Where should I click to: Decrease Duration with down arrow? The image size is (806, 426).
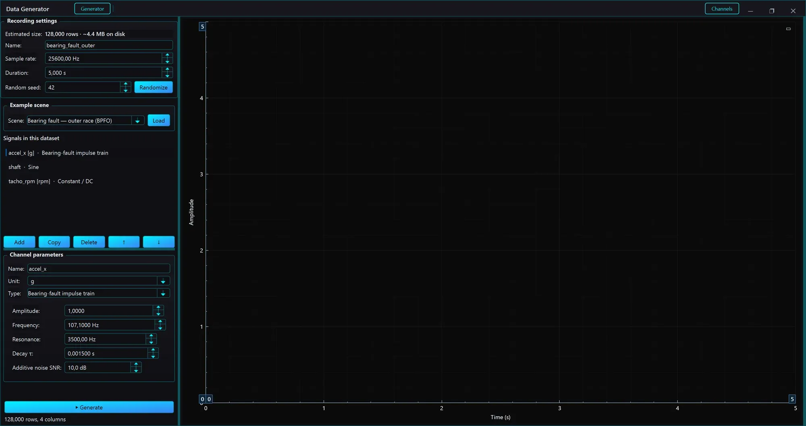(167, 76)
